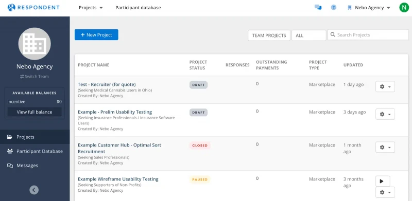Screen dimensions: 412x201
Task: Go to Participant database in top navigation
Action: [x=138, y=8]
